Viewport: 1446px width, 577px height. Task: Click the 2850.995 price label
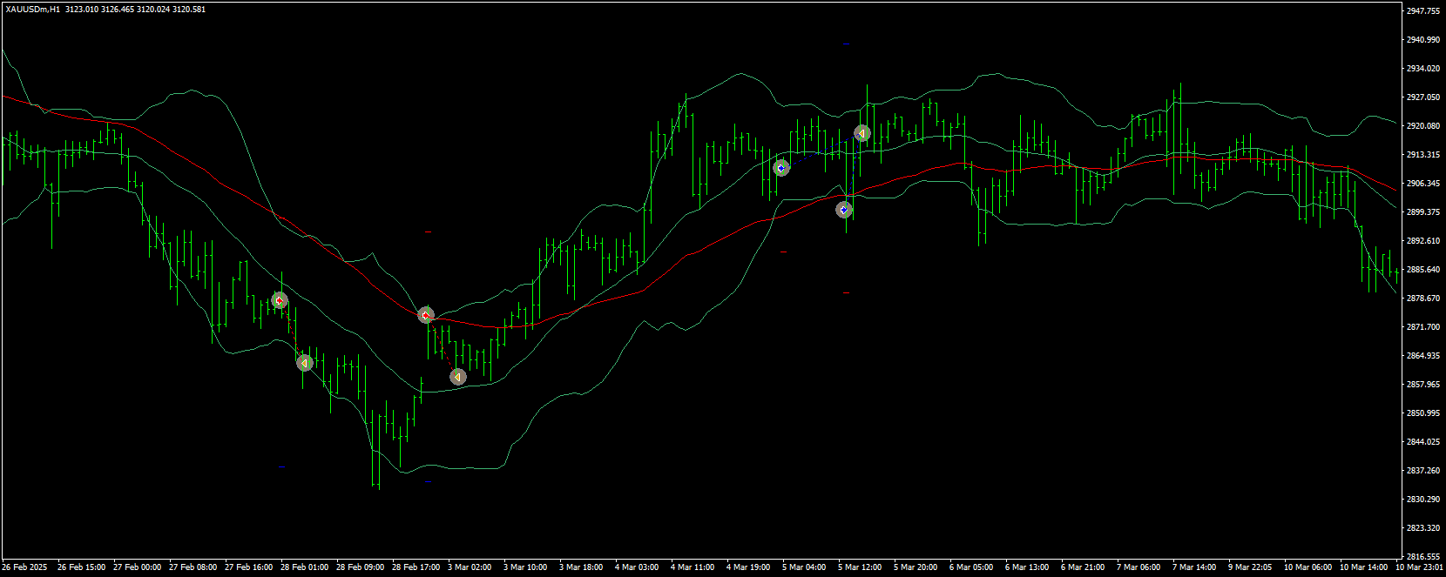(1422, 413)
